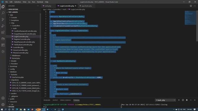198x111 pixels.
Task: Switch to the Output panel tab
Action: click(55, 100)
